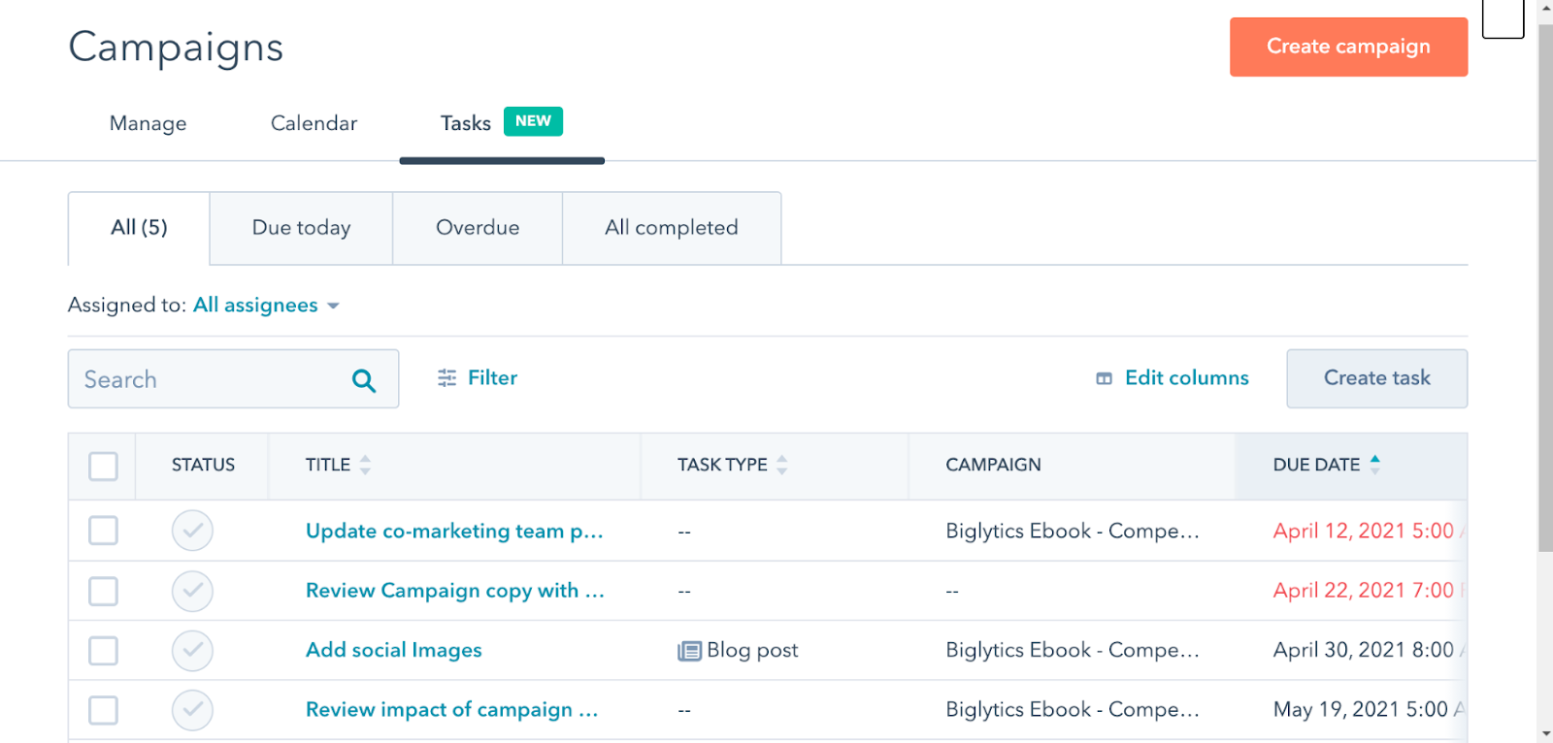Open the All completed tab
The width and height of the screenshot is (1553, 743).
tap(672, 228)
